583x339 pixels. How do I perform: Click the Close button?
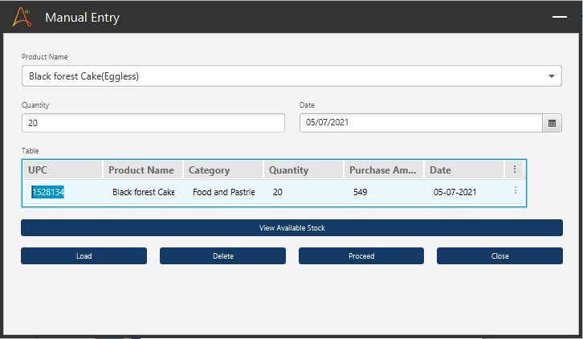tap(499, 256)
